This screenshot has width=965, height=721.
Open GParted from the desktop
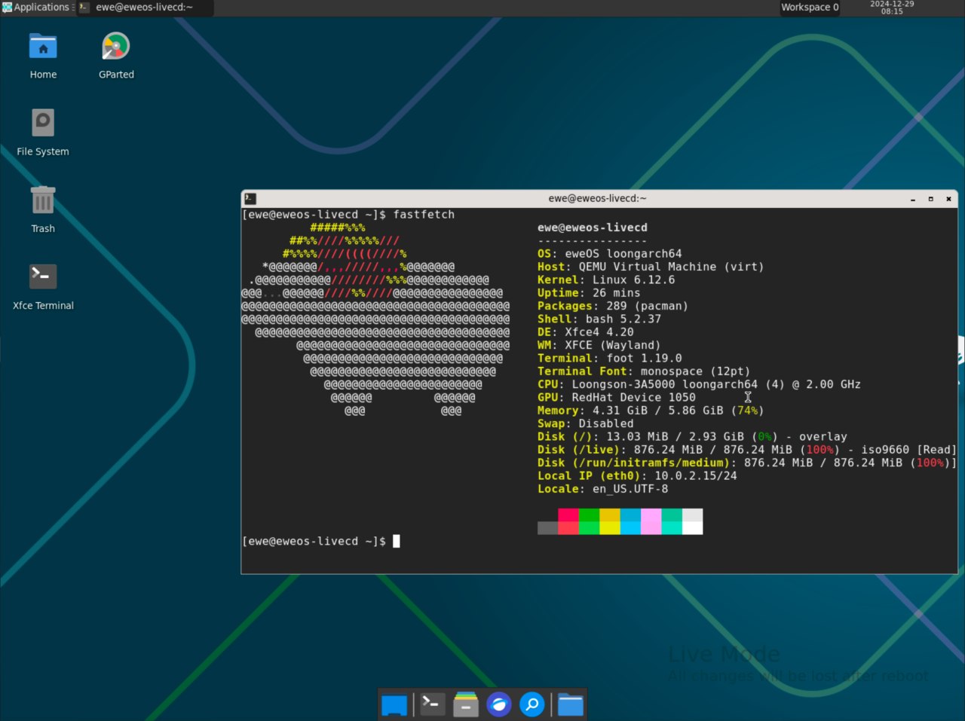tap(115, 45)
